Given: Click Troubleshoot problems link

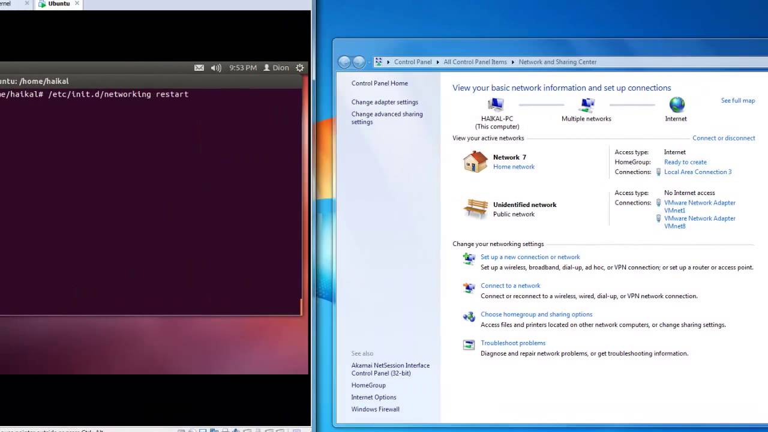Looking at the screenshot, I should click(513, 343).
